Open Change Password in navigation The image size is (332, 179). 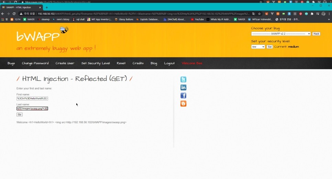click(x=35, y=63)
